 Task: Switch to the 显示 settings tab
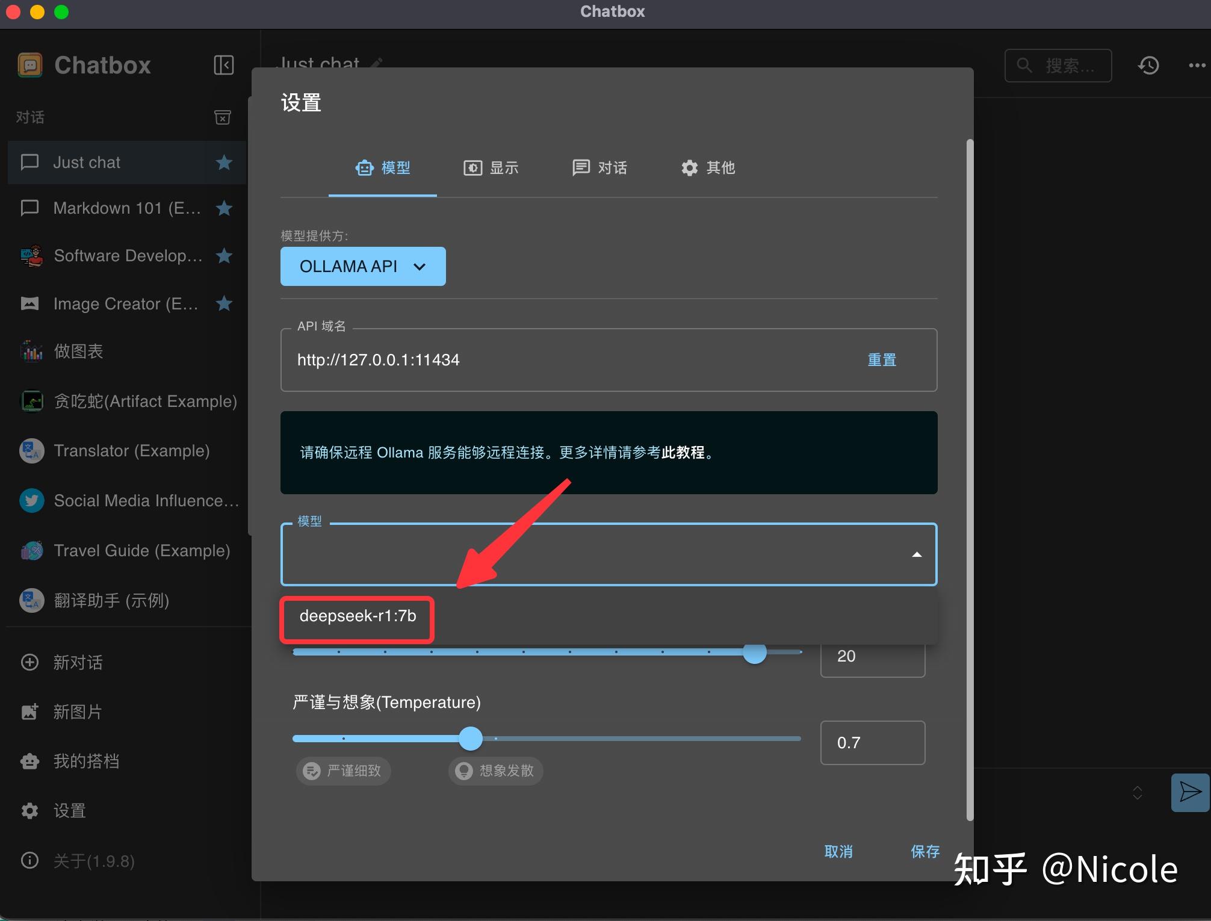[491, 168]
